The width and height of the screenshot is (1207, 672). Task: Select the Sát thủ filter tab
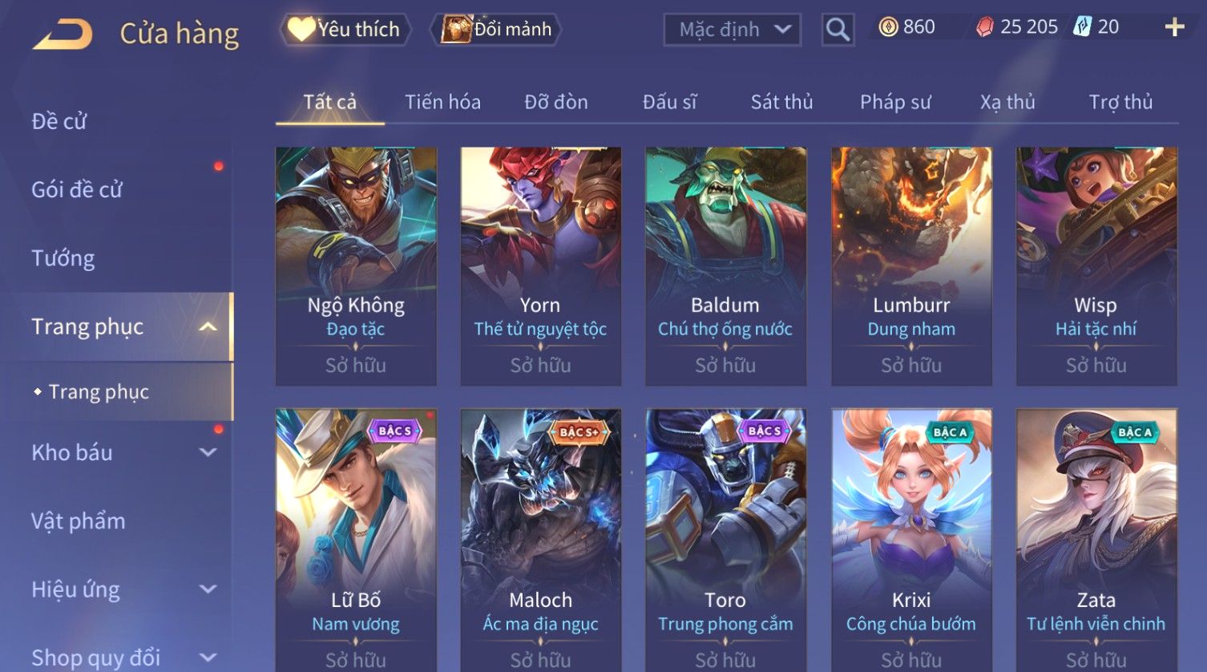coord(781,102)
